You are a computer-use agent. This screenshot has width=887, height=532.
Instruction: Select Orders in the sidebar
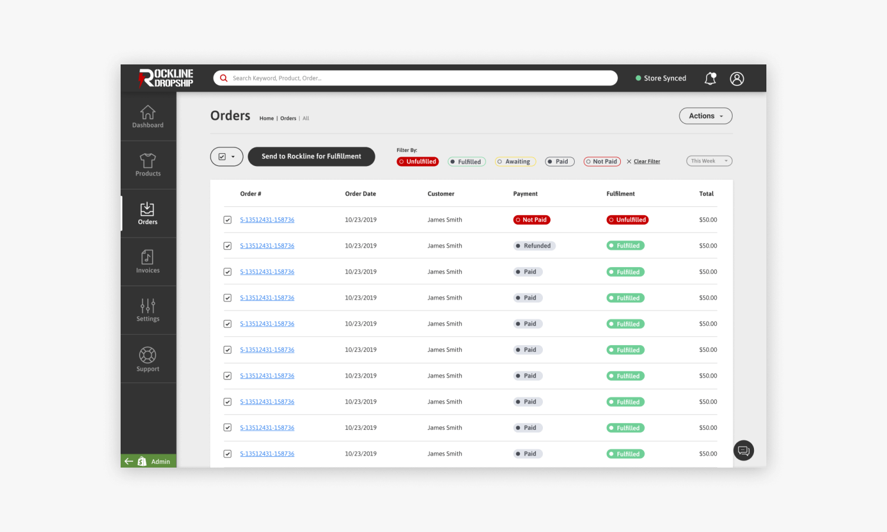click(148, 213)
